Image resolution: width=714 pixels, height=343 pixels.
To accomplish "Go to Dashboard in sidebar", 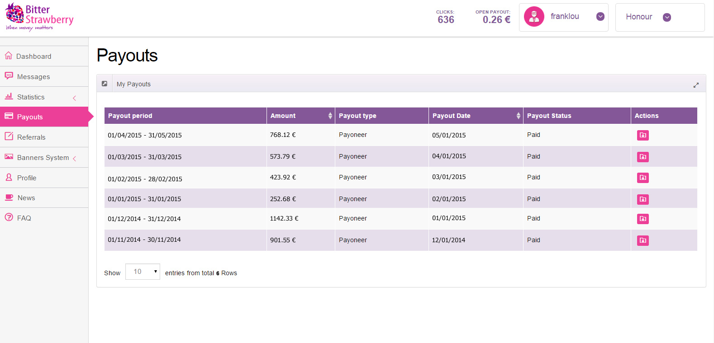I will pos(44,56).
